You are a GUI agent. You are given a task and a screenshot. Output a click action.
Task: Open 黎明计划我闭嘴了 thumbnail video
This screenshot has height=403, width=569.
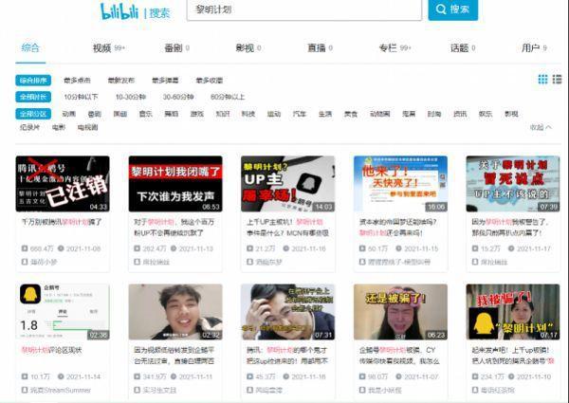point(175,184)
